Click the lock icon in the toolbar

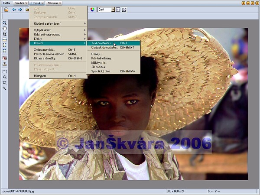pyautogui.click(x=6, y=10)
